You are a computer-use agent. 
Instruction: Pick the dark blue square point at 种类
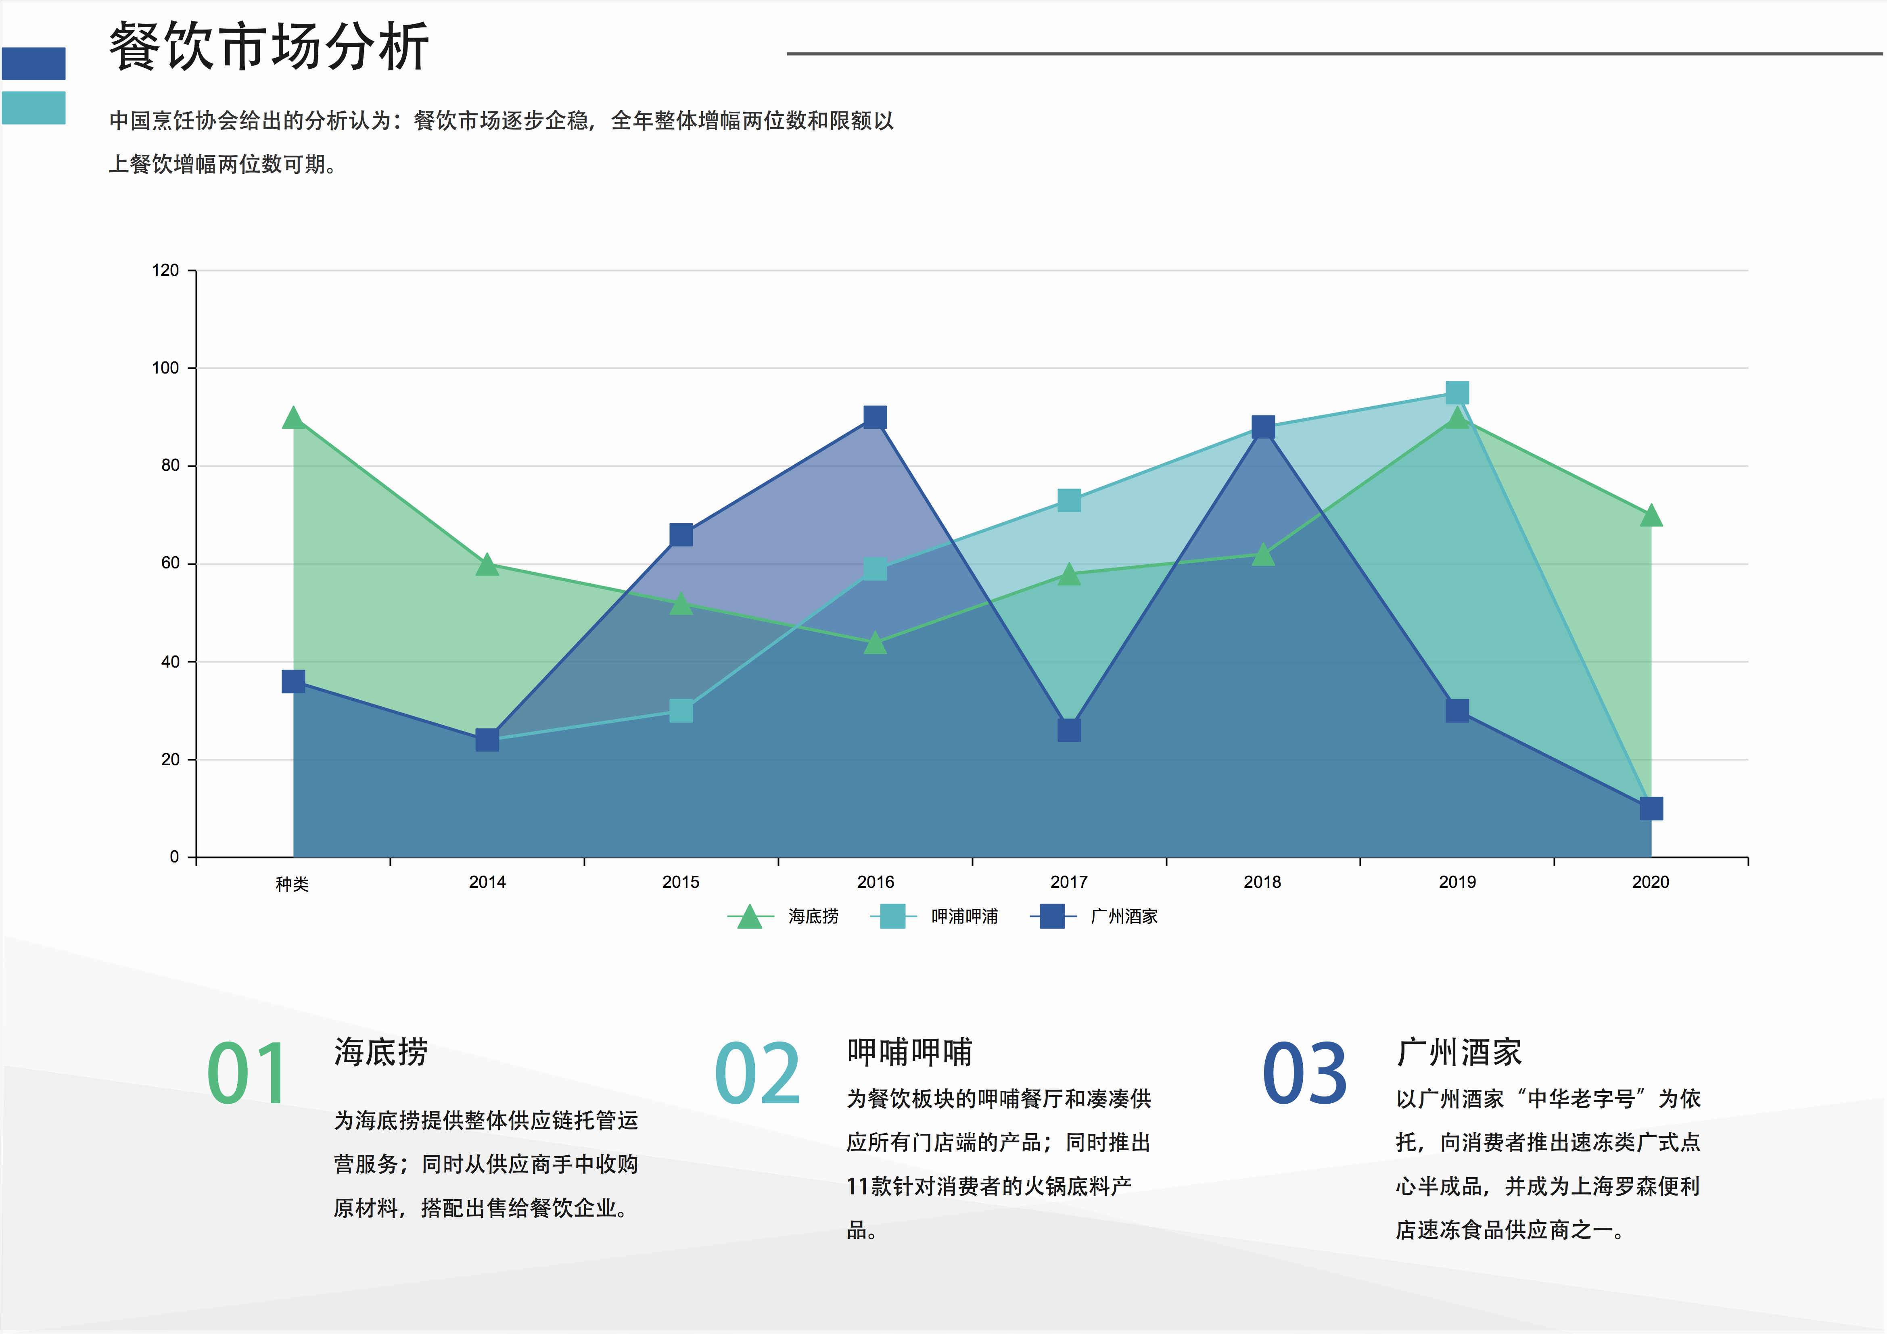(x=293, y=681)
